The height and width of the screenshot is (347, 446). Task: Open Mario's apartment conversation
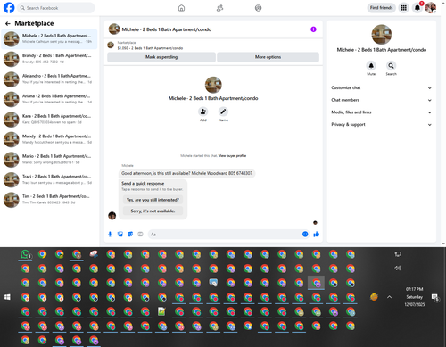tap(49, 159)
